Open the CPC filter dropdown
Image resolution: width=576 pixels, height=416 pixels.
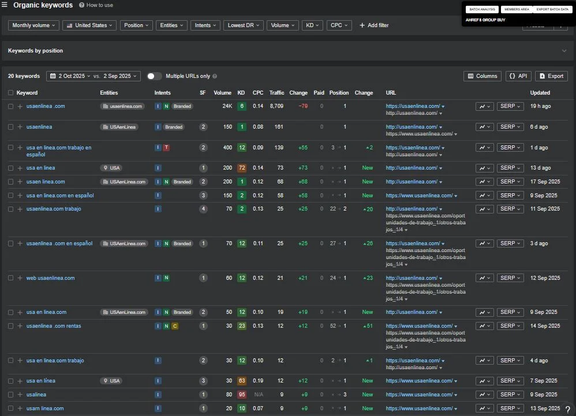(339, 25)
